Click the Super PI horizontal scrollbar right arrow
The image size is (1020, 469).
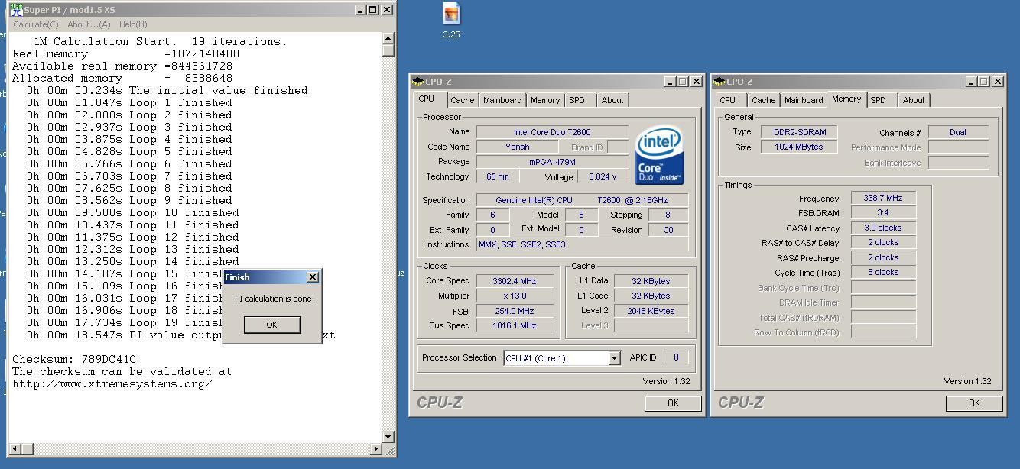[x=375, y=448]
